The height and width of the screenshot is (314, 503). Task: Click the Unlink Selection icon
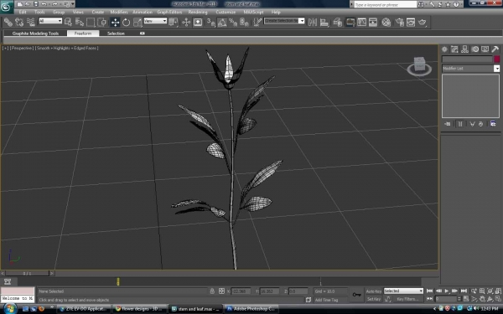pyautogui.click(x=19, y=22)
